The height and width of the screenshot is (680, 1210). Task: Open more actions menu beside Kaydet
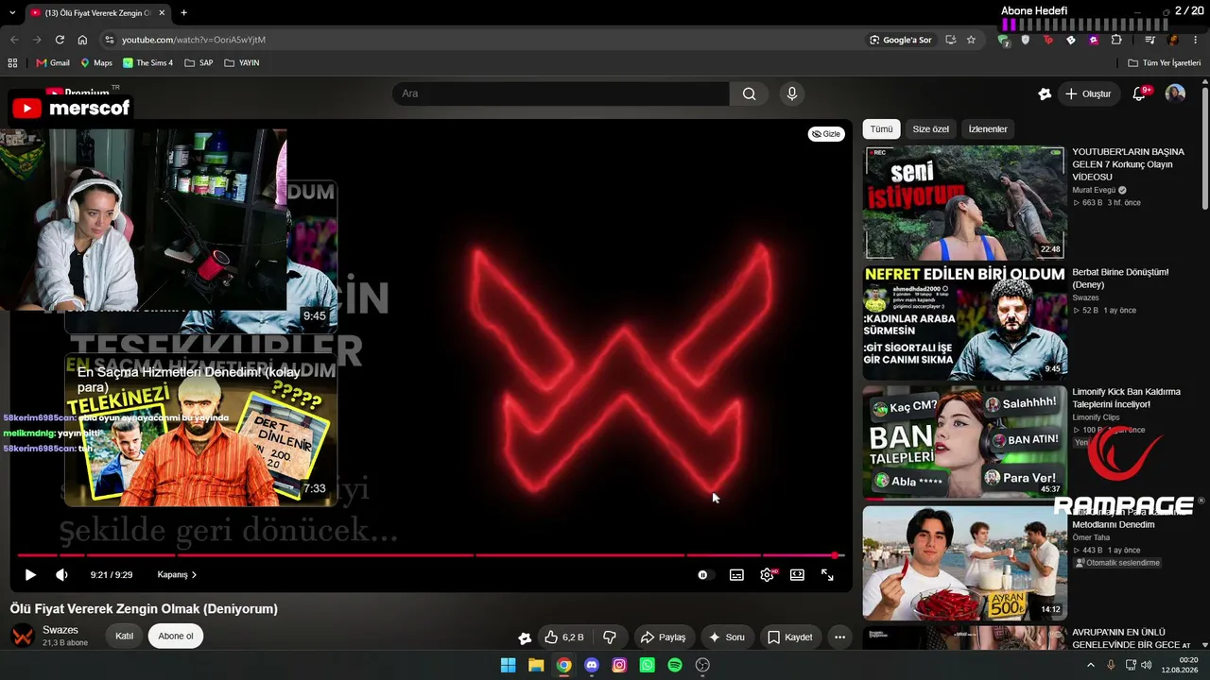(839, 637)
